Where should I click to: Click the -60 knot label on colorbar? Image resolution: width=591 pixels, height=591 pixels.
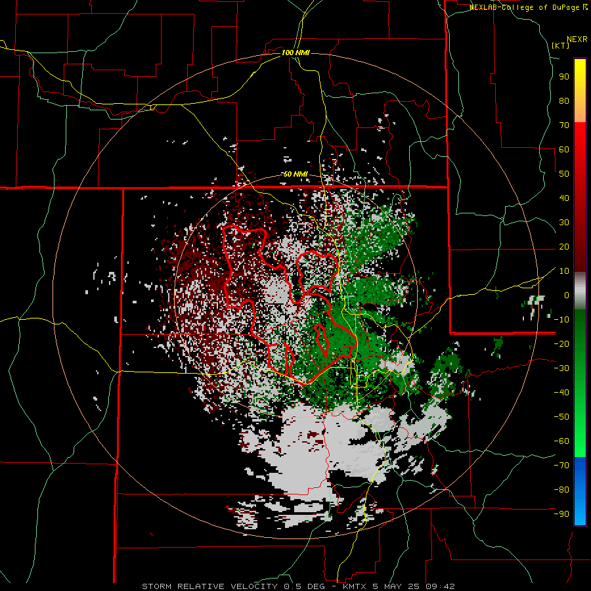click(x=561, y=441)
